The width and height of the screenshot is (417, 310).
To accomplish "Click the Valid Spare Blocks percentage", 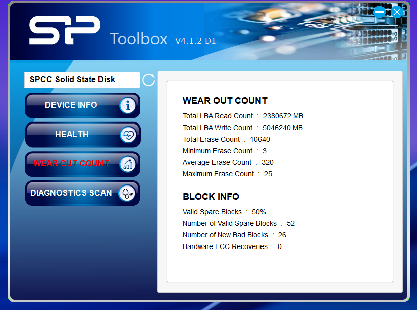I will click(258, 212).
